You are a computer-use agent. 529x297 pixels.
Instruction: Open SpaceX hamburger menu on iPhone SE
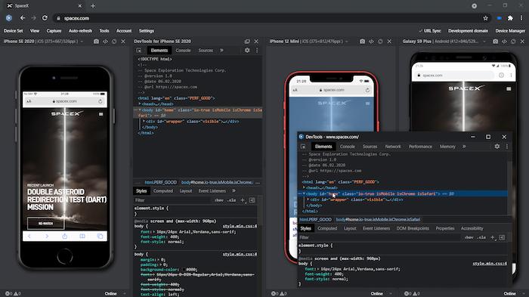[101, 114]
